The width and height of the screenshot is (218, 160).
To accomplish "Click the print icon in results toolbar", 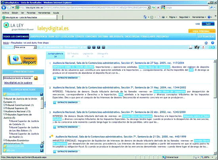I will 191,47.
